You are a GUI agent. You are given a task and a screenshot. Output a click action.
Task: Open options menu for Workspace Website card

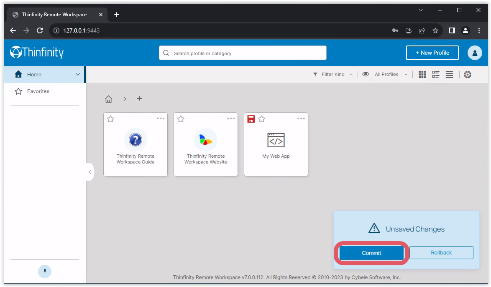pyautogui.click(x=231, y=118)
